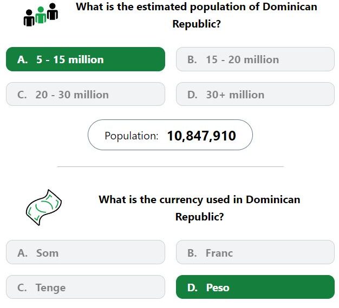The image size is (339, 308).
Task: Click the letter A beside Som
Action: [x=23, y=253]
